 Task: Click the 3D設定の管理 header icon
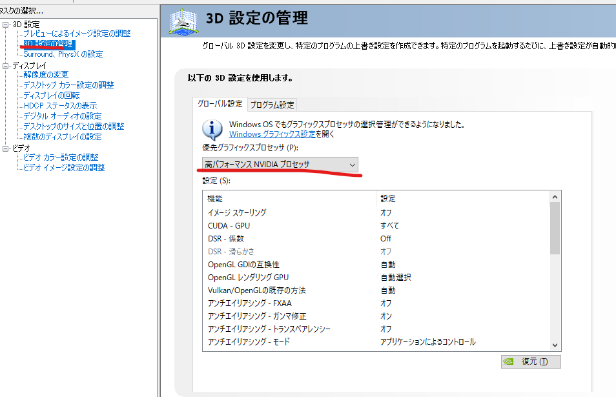183,21
